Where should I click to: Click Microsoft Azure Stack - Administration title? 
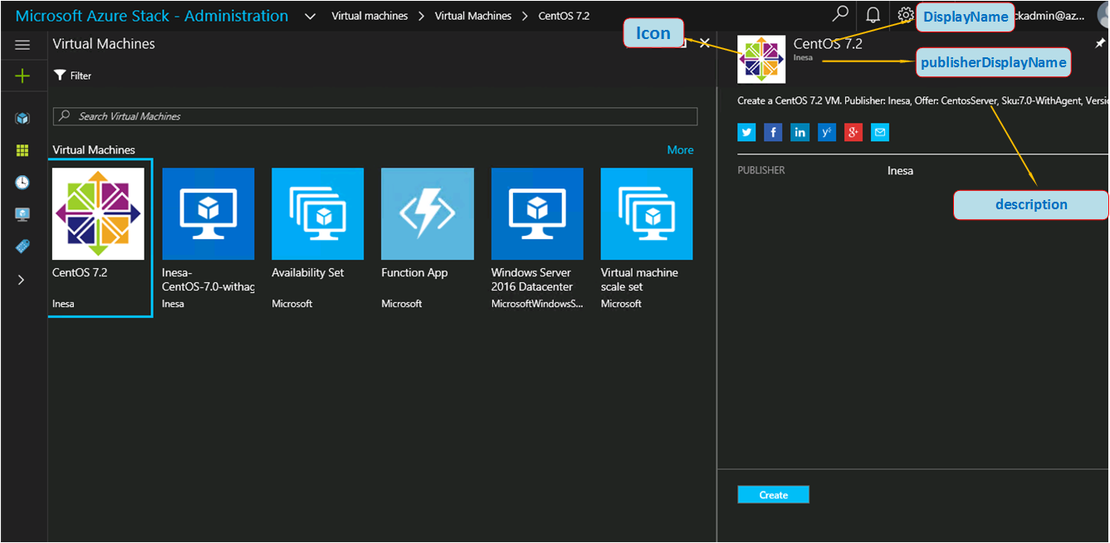click(x=152, y=16)
